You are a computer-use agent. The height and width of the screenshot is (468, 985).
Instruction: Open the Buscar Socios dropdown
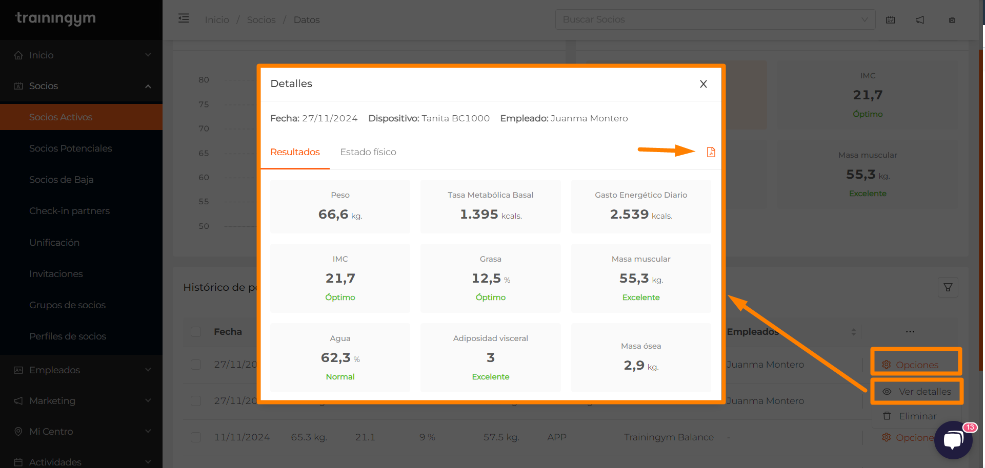(715, 19)
